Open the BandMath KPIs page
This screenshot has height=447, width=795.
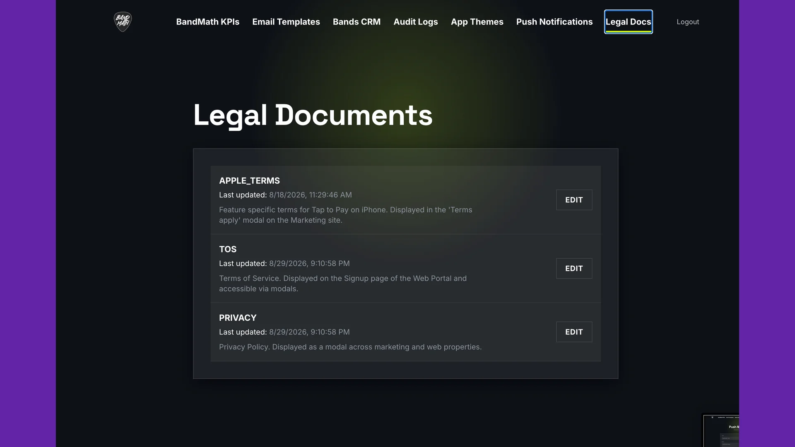click(208, 22)
